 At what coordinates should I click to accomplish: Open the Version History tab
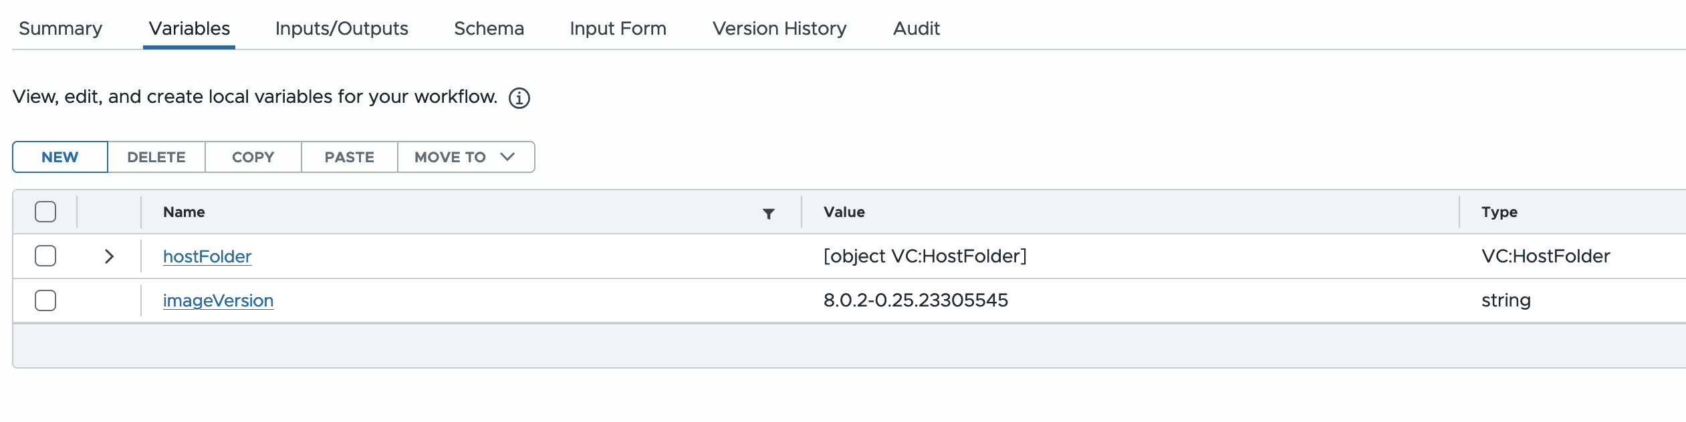coord(779,29)
